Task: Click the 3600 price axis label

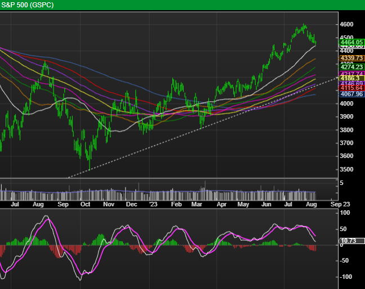Action: tap(346, 156)
